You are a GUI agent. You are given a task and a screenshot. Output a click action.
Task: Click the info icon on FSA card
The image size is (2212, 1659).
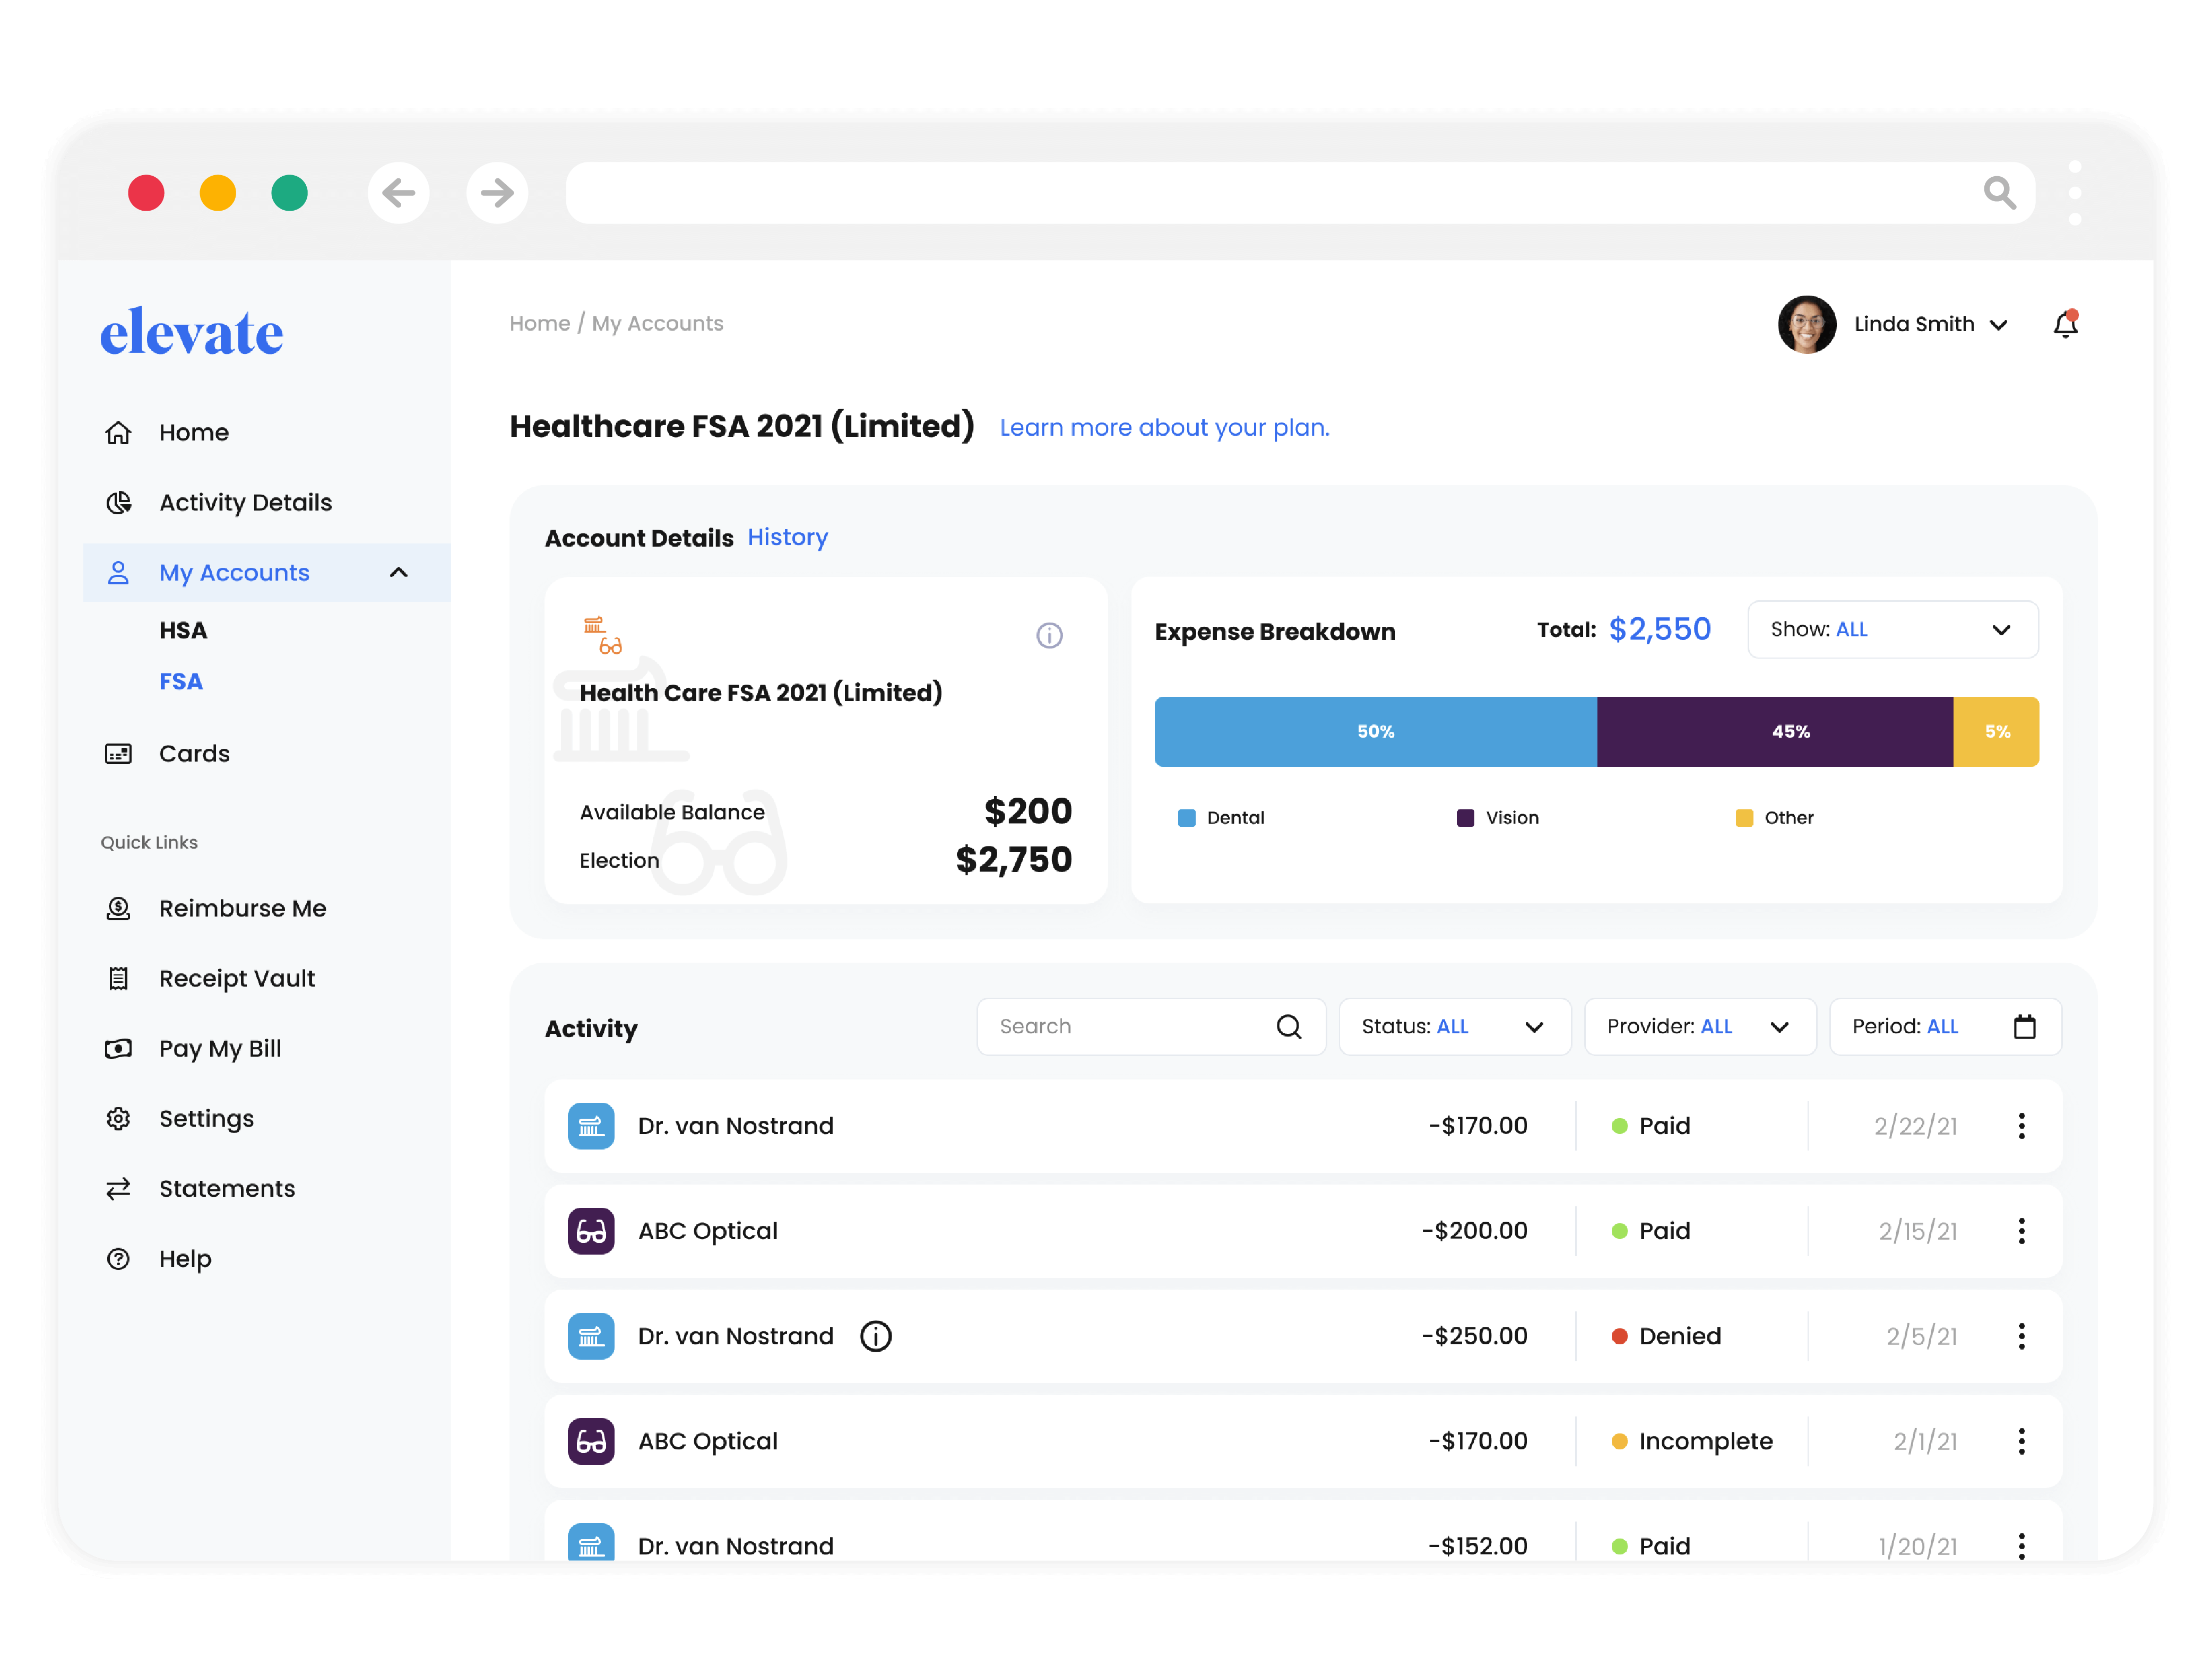pyautogui.click(x=1049, y=635)
